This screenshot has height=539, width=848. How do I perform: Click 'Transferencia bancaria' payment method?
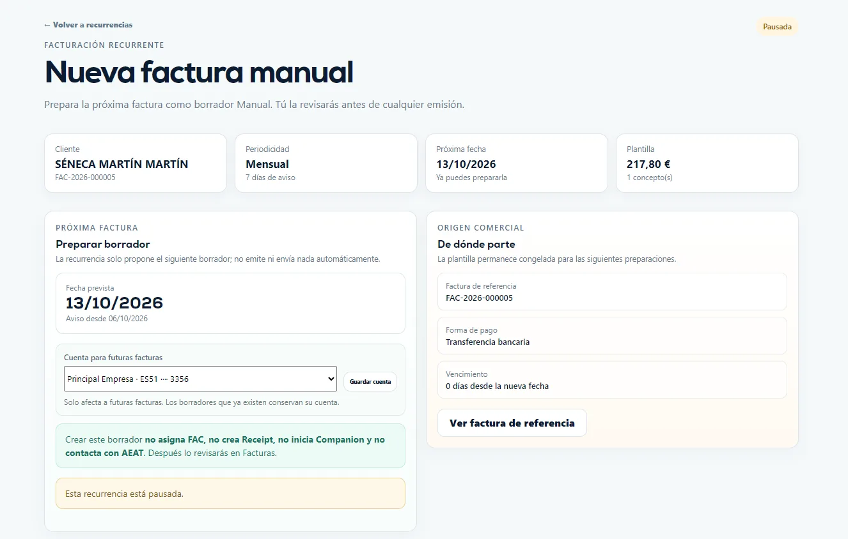point(487,342)
